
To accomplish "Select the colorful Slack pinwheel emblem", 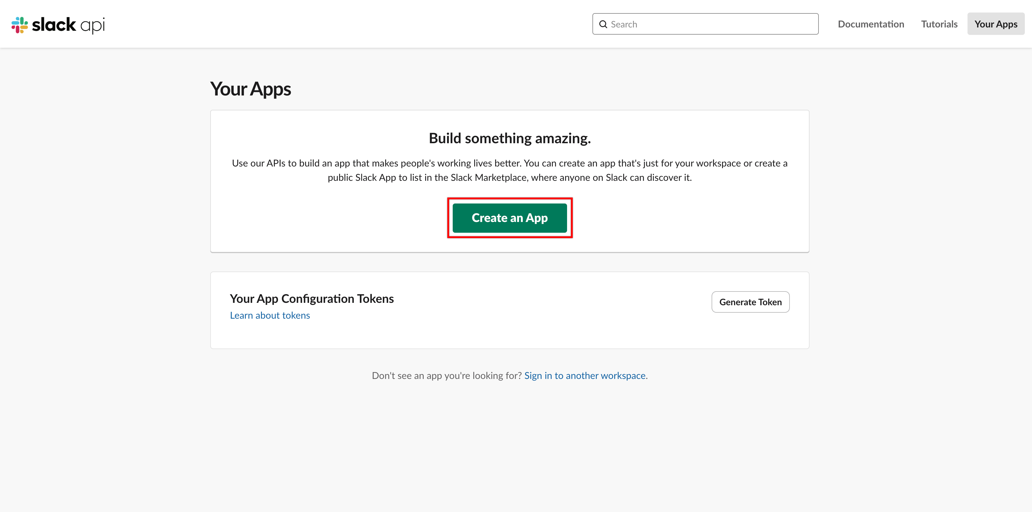I will coord(20,24).
